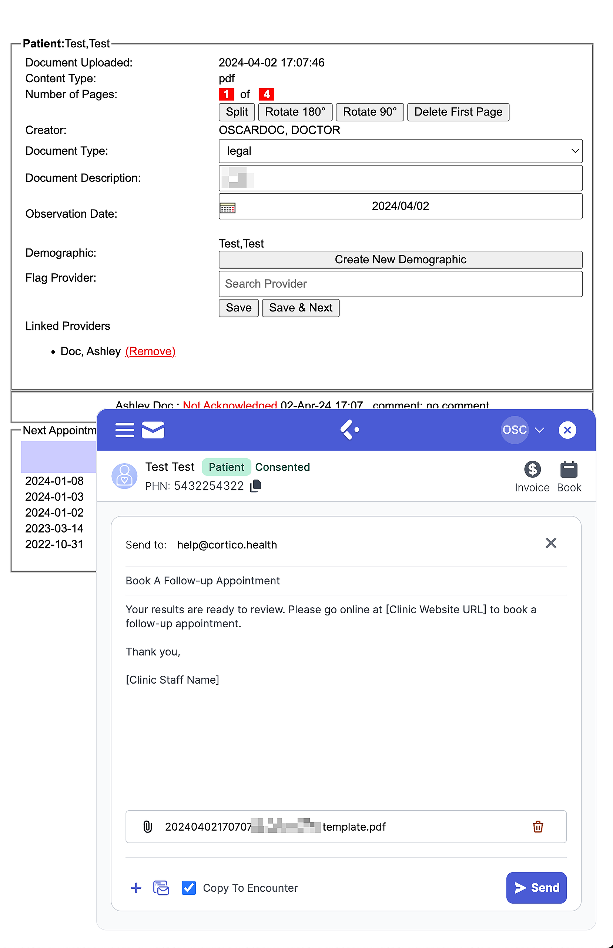Click the PHN: 5432254322 text

pos(194,486)
